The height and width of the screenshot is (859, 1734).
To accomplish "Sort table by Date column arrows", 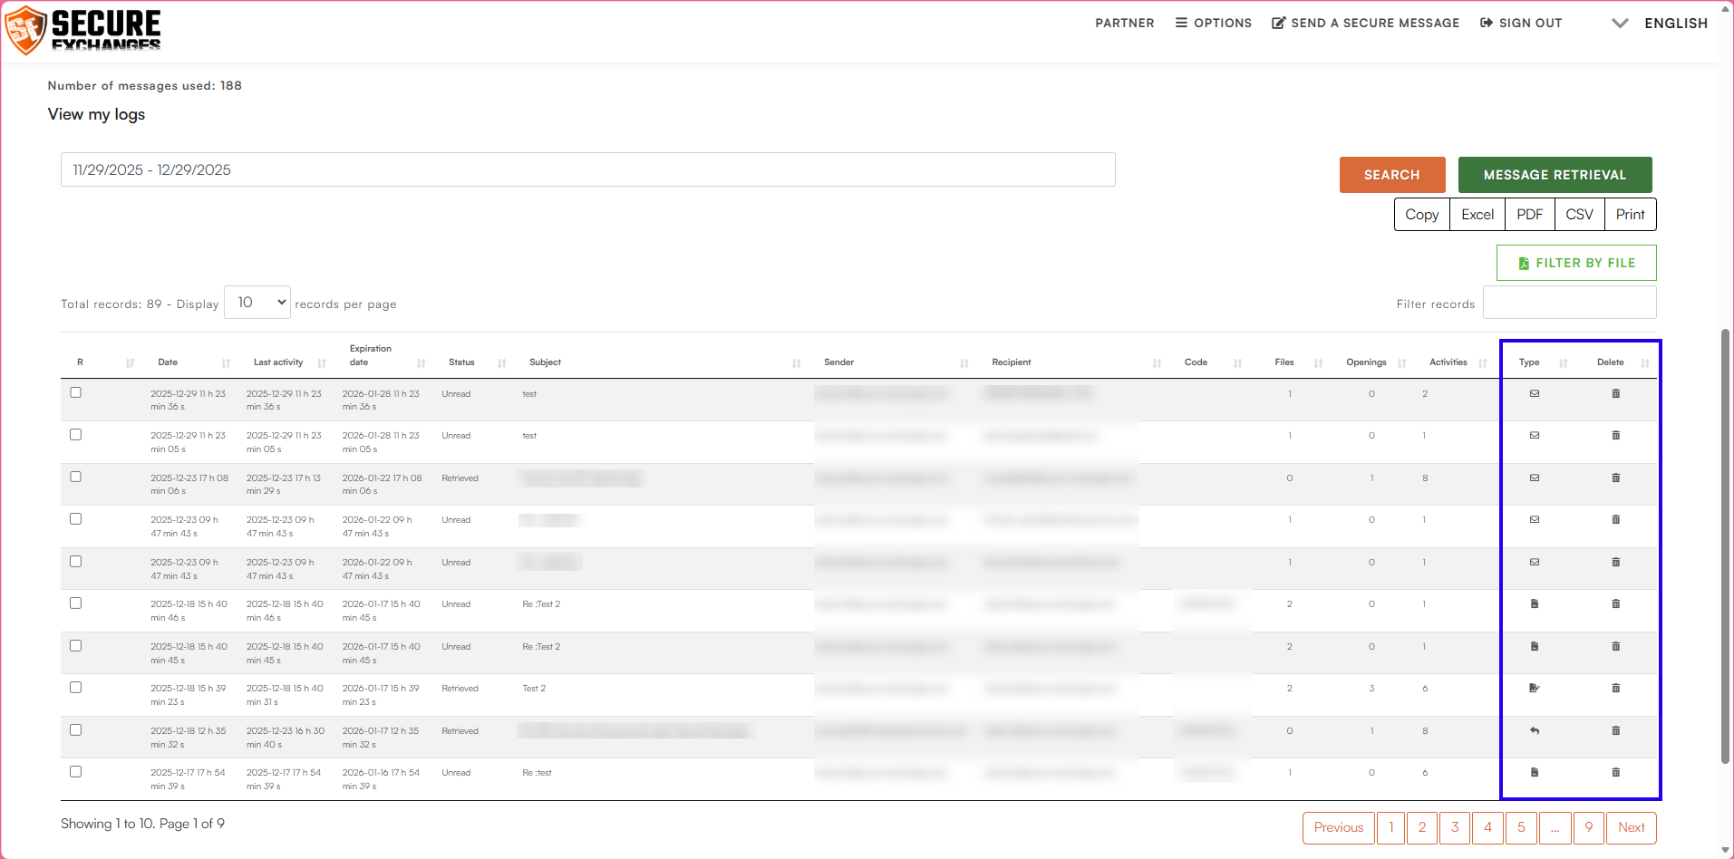I will (x=226, y=363).
